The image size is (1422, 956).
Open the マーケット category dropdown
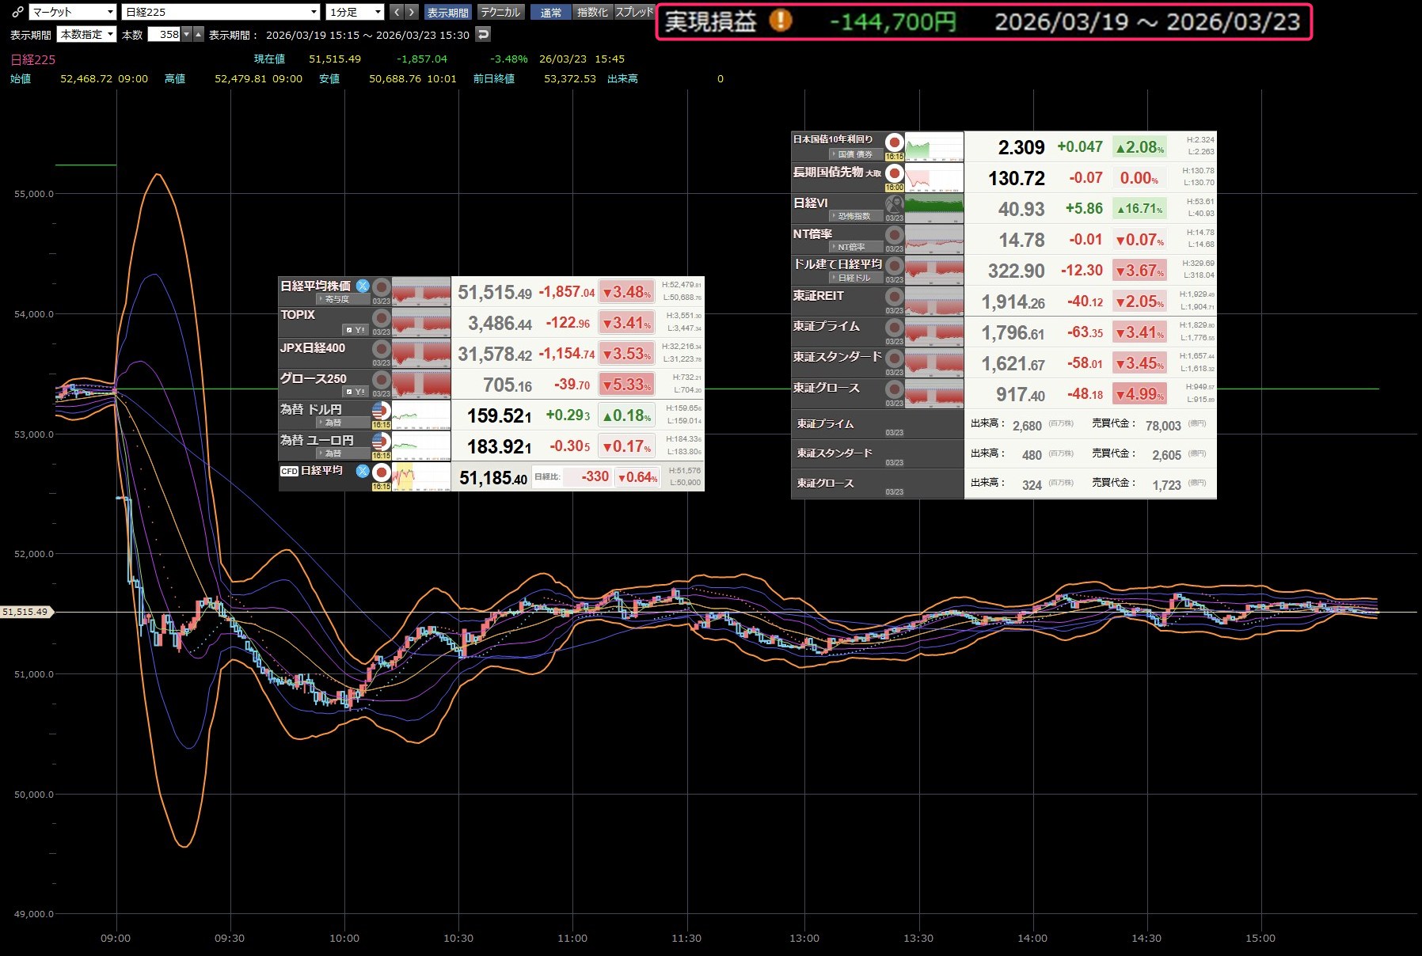pyautogui.click(x=73, y=12)
